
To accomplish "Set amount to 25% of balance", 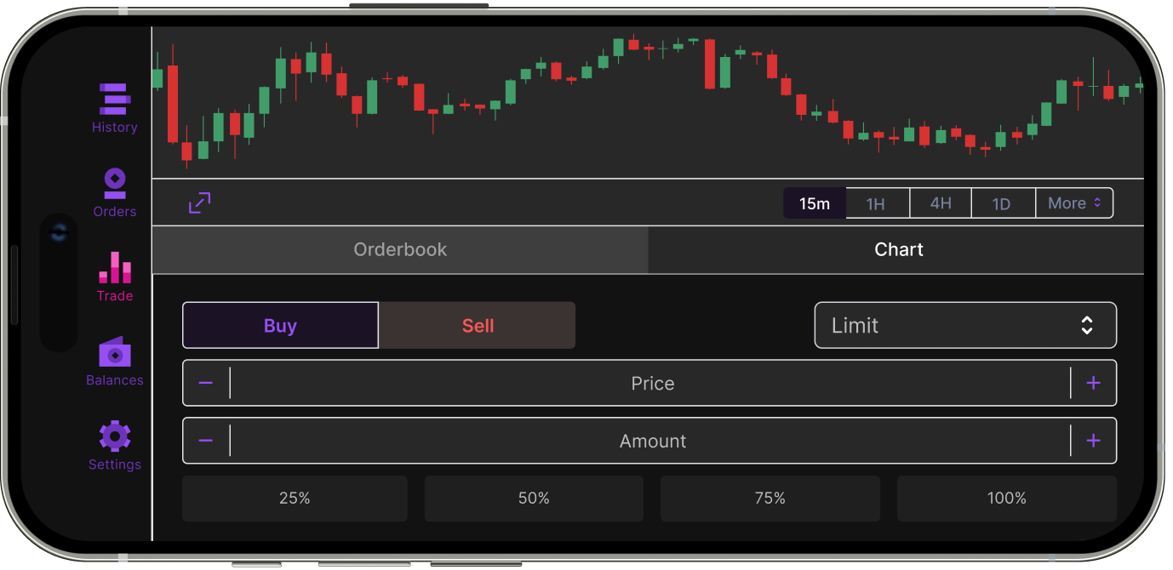I will tap(295, 499).
